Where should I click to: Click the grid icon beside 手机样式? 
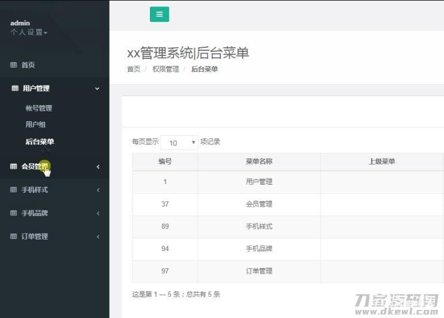(x=13, y=190)
